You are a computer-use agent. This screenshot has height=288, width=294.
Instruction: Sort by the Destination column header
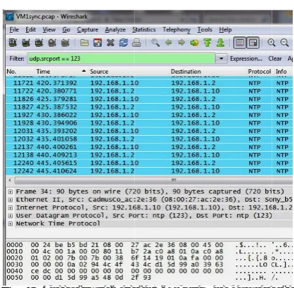tap(208, 72)
